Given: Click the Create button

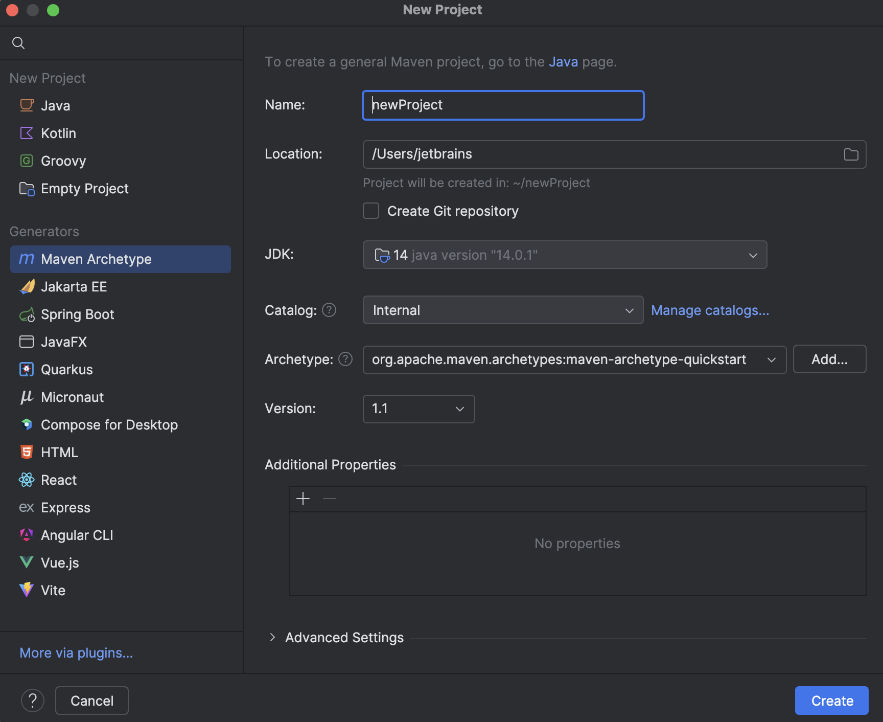Looking at the screenshot, I should point(831,700).
